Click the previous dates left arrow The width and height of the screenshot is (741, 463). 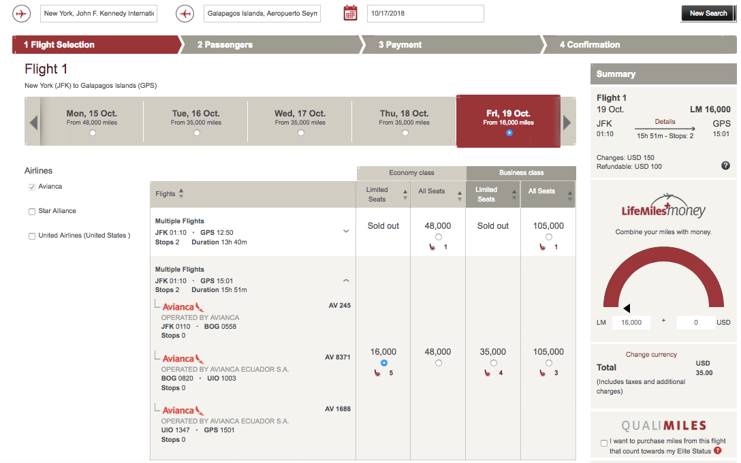coord(33,123)
